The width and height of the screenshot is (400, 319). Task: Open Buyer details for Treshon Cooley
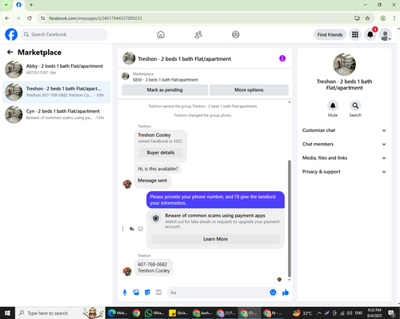161,153
